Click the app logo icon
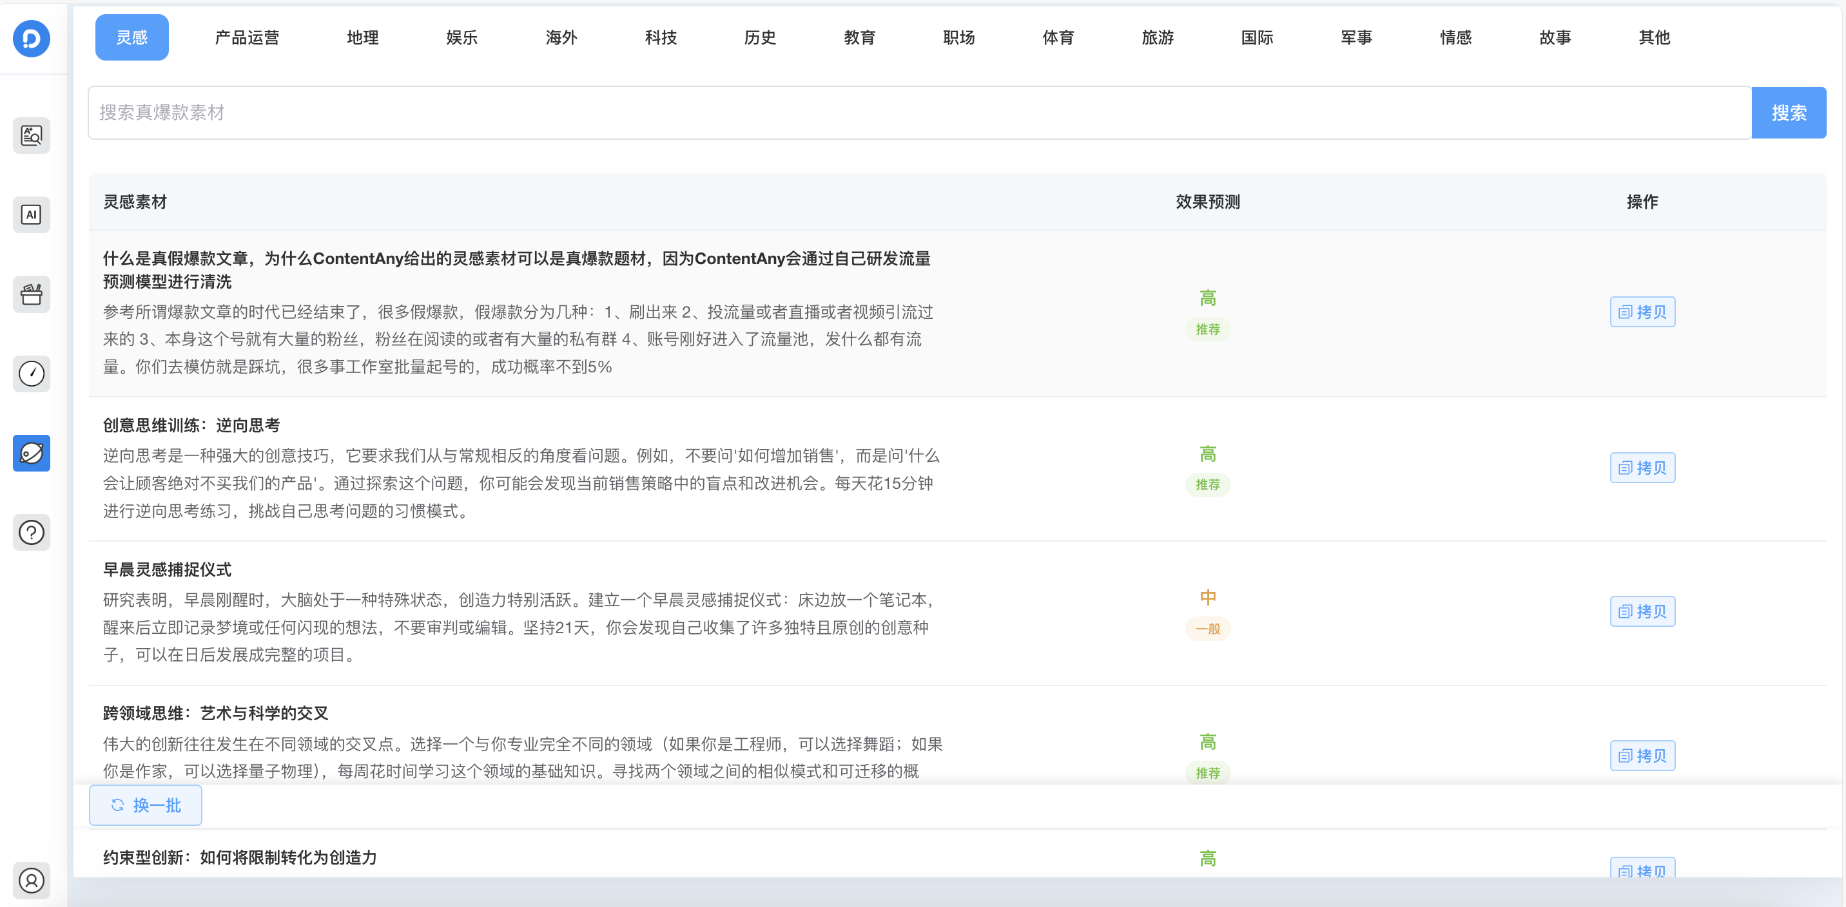Viewport: 1846px width, 907px height. click(x=31, y=39)
